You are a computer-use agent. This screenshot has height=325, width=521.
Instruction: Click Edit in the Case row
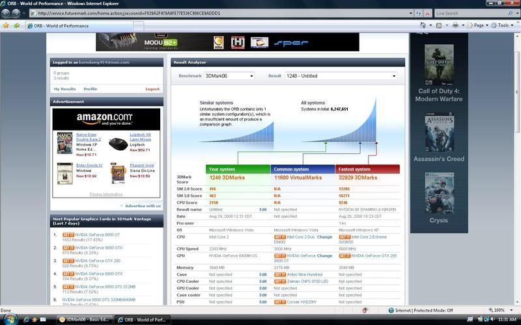[x=263, y=274]
